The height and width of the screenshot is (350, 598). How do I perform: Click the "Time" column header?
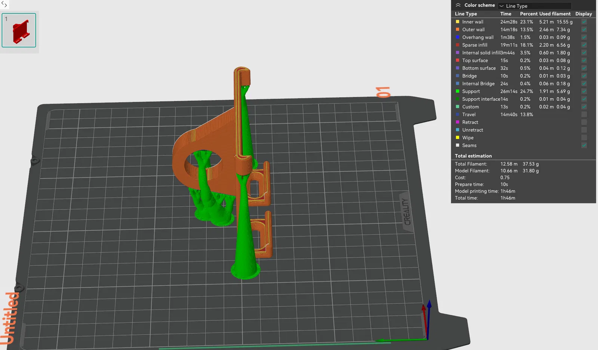coord(506,14)
